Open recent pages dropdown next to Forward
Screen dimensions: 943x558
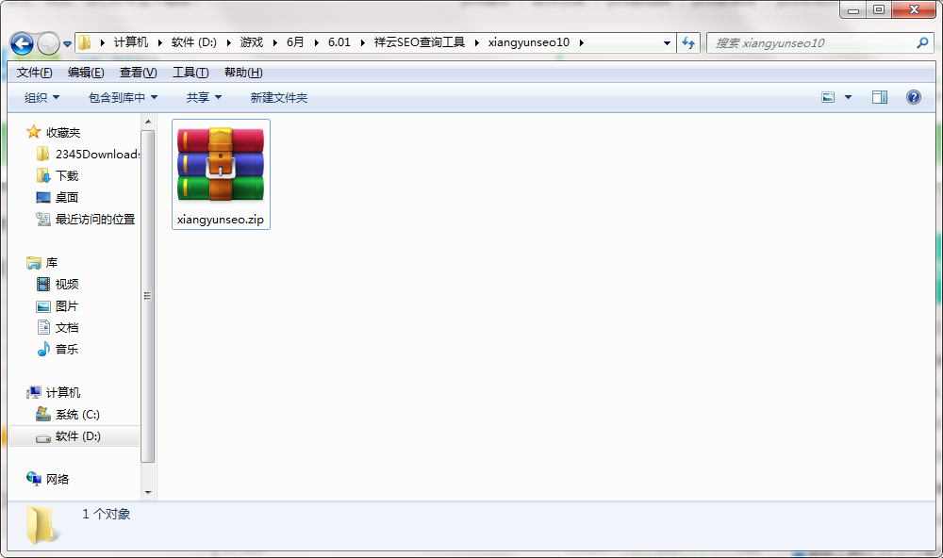point(67,44)
